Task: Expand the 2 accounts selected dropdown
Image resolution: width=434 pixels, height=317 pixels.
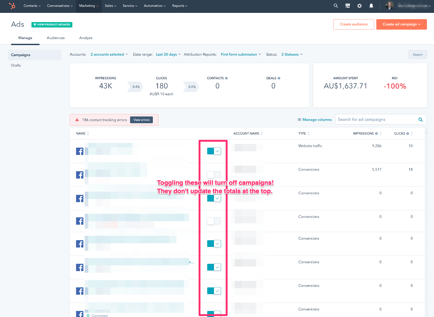Action: [x=109, y=55]
